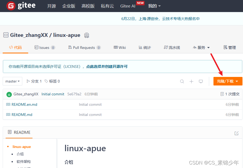Switch to the Wiki tab
243x168 pixels.
120,48
